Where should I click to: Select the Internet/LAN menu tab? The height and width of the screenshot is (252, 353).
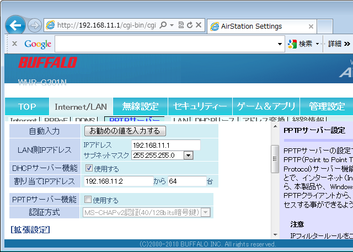(81, 106)
